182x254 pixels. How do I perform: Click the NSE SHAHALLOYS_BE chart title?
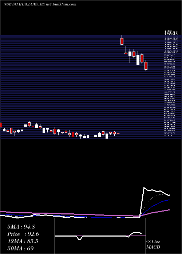click(40, 4)
